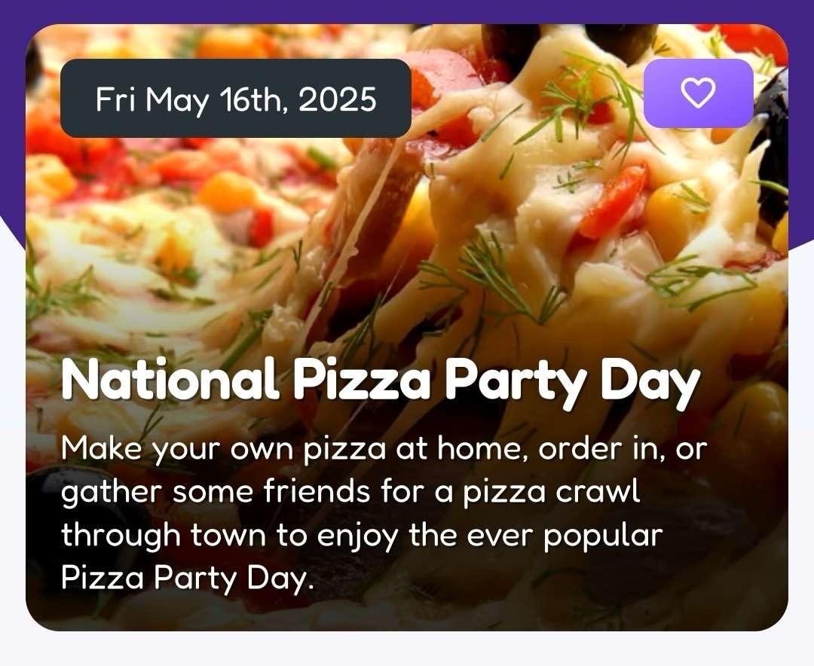Select the pizza description paragraph
Screen dimensions: 814x666
tap(384, 513)
